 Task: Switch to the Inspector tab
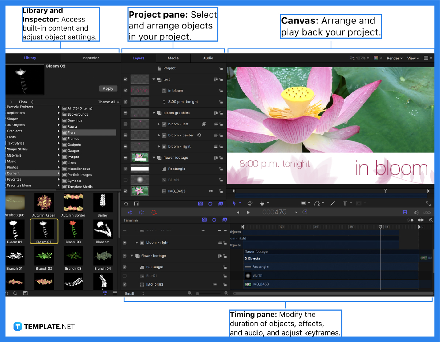90,58
